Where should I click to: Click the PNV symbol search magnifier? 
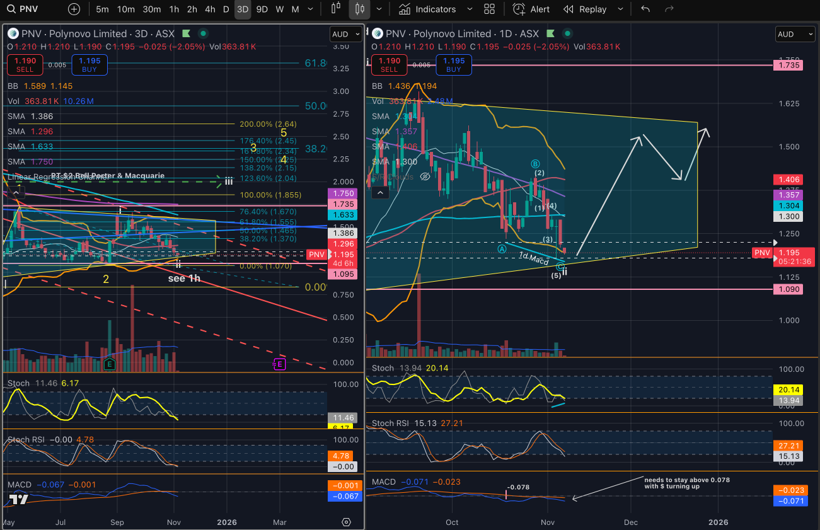point(12,9)
